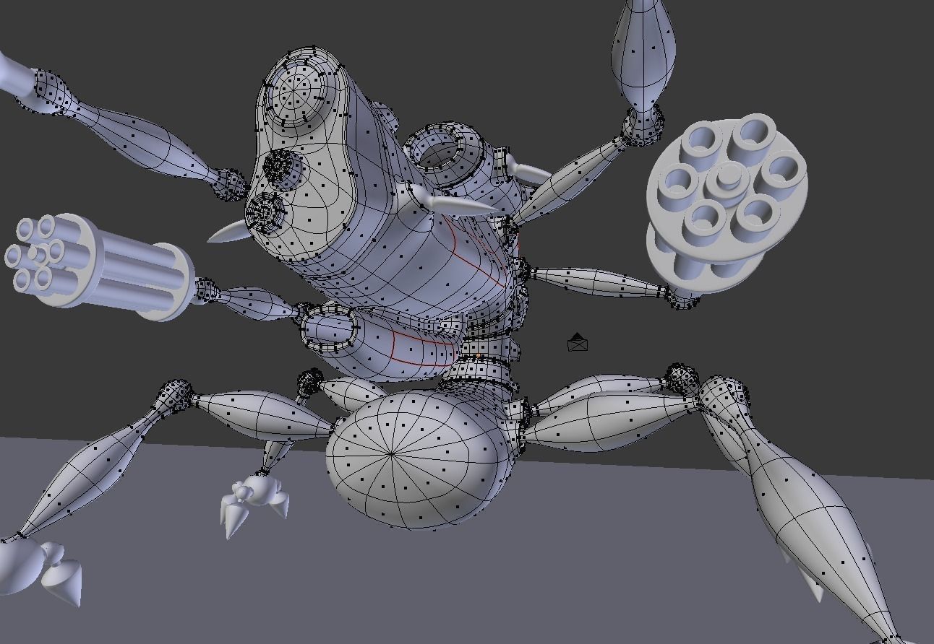Click the small clawed foot under the abdomen
The height and width of the screenshot is (644, 934).
coord(253,503)
